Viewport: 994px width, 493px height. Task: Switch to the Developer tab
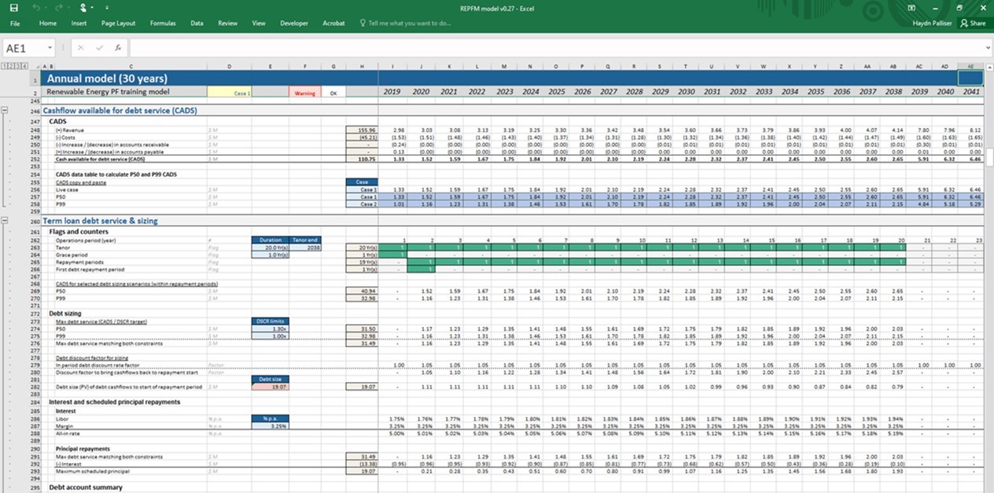[294, 24]
